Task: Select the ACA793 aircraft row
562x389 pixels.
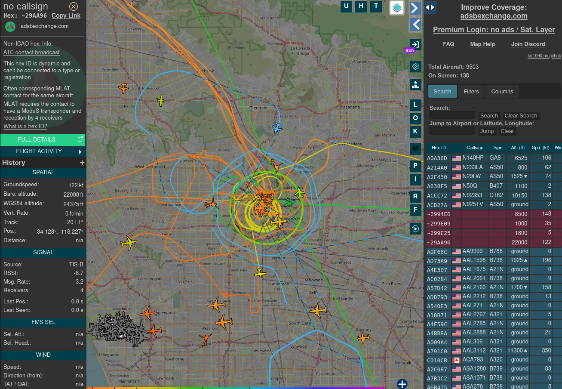Action: [x=494, y=360]
